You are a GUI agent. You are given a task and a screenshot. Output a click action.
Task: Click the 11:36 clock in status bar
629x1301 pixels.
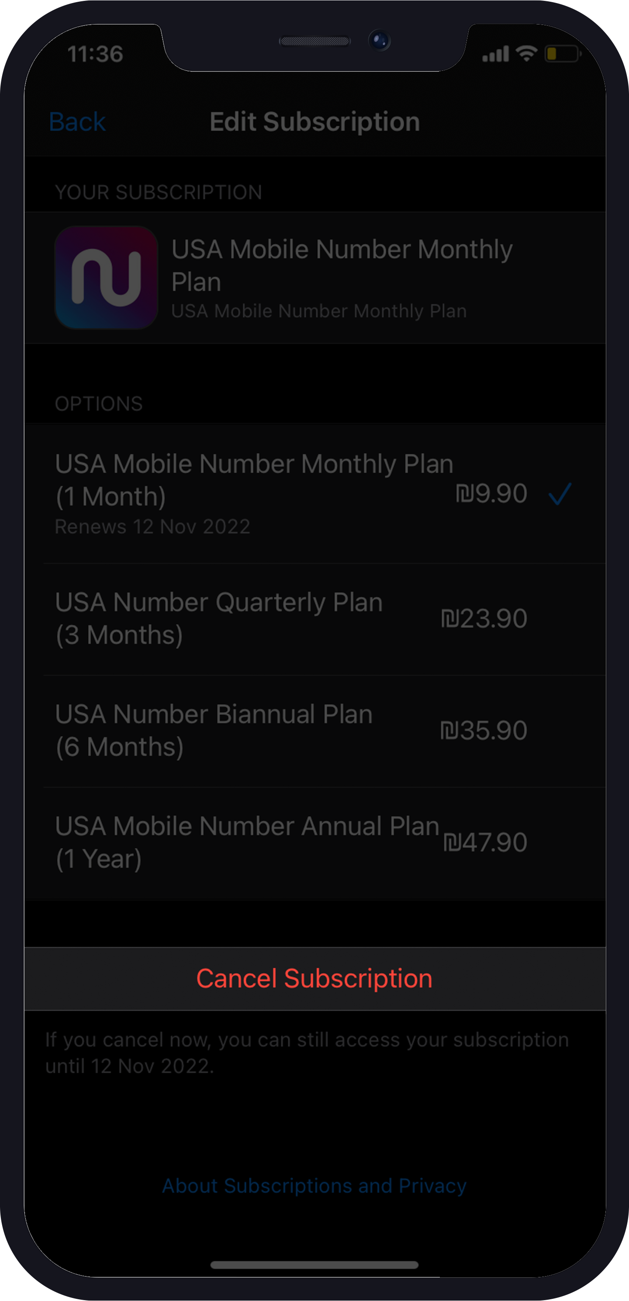point(95,54)
